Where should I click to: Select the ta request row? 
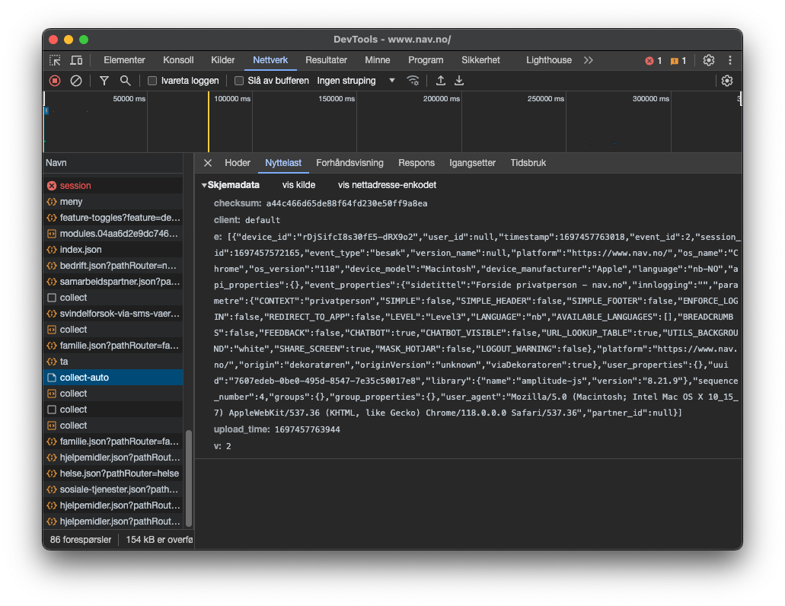[x=113, y=362]
